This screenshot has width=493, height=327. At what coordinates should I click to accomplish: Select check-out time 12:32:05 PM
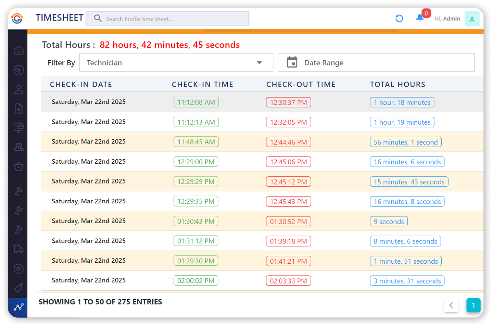coord(289,122)
